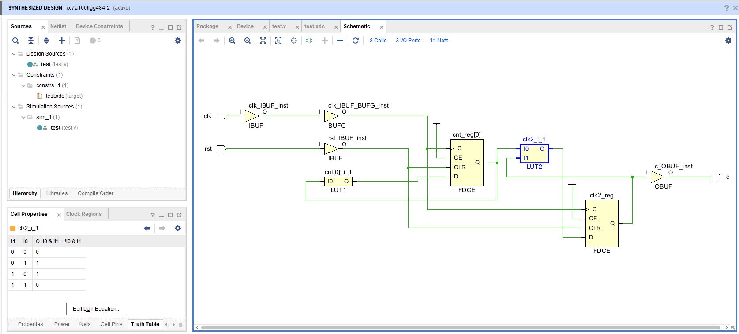Close the Cell Properties tab

click(x=59, y=215)
